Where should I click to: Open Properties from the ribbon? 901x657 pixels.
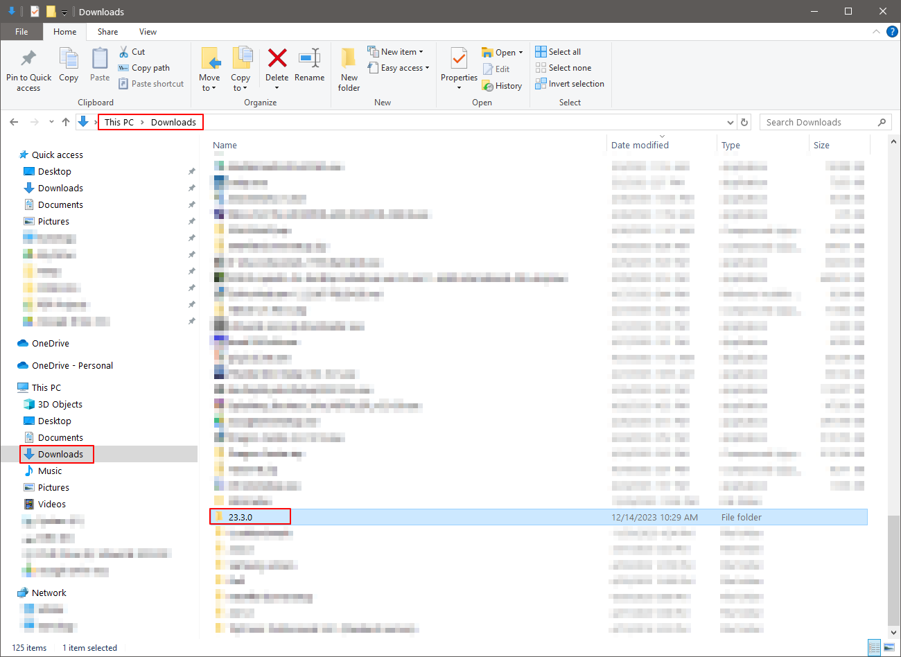pyautogui.click(x=459, y=59)
